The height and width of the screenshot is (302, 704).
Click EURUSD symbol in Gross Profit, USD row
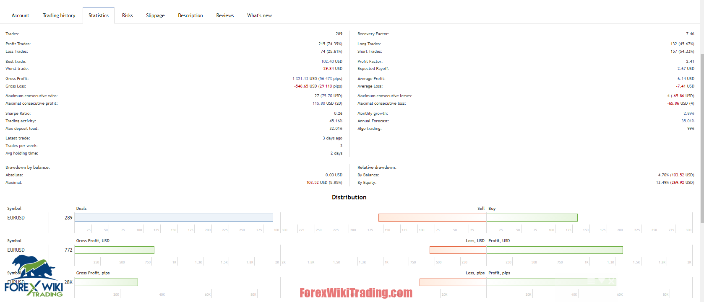click(x=16, y=250)
